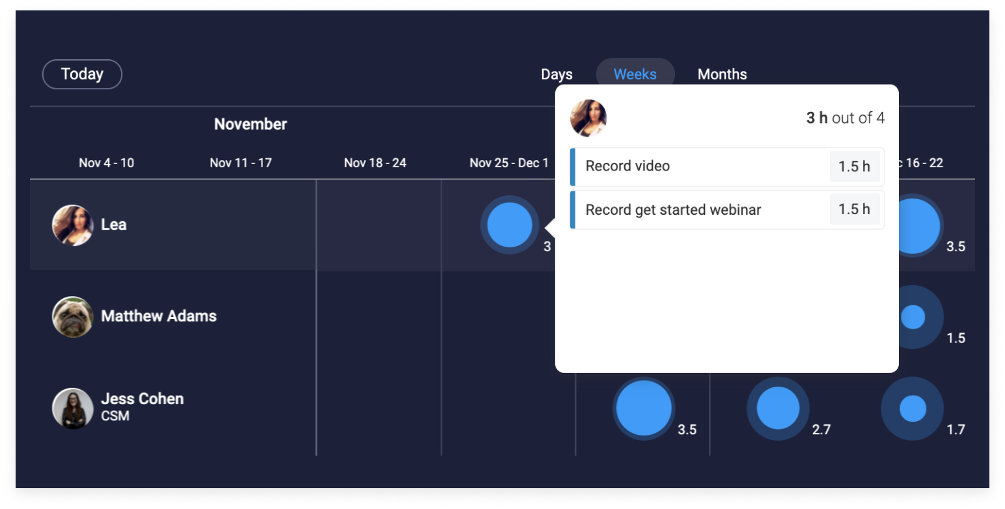
Task: Select the Jess Cohen name
Action: [143, 398]
